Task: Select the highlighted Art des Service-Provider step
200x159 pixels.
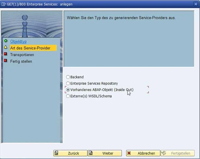Action: click(30, 48)
